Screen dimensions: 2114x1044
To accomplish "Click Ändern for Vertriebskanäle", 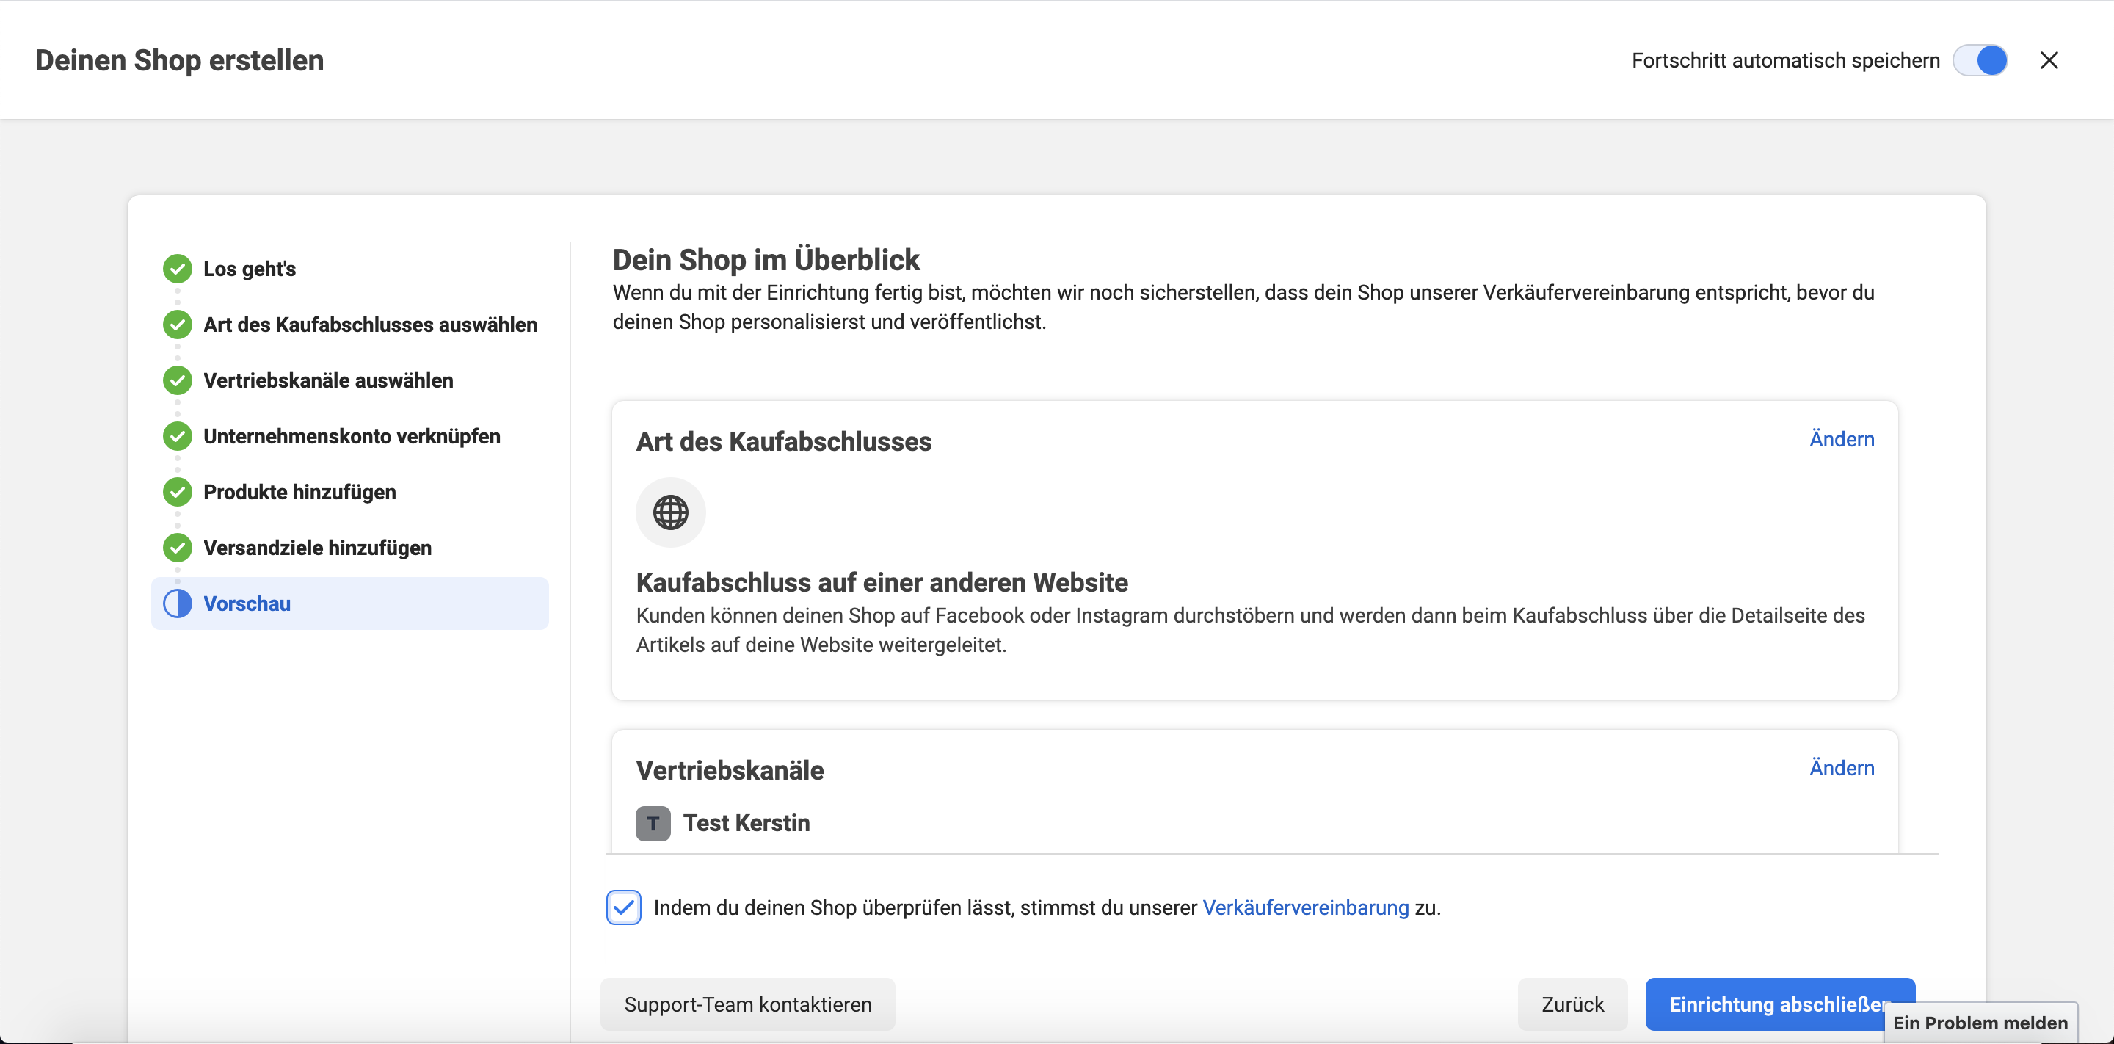I will (x=1842, y=768).
